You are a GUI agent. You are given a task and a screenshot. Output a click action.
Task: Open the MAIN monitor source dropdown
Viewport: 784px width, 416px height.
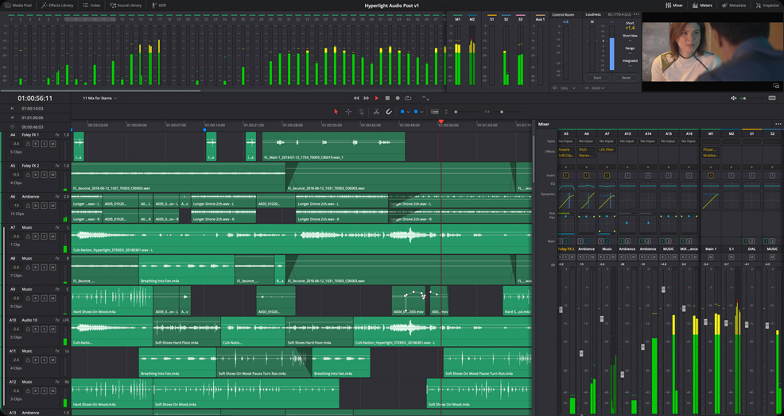(x=601, y=88)
